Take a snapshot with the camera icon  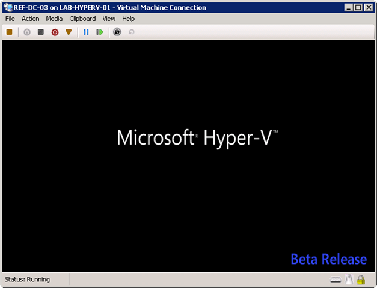[117, 32]
